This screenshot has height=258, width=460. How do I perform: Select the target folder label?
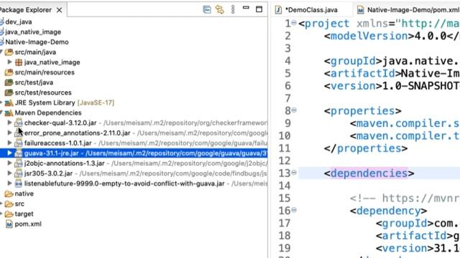[x=24, y=214]
